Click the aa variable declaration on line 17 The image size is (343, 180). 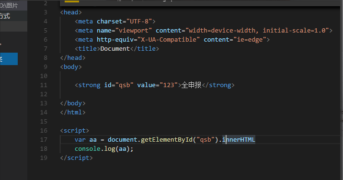click(x=93, y=140)
